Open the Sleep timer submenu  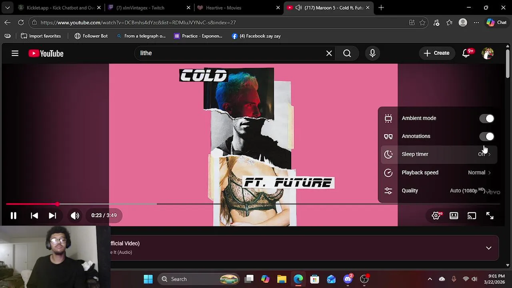pos(439,154)
